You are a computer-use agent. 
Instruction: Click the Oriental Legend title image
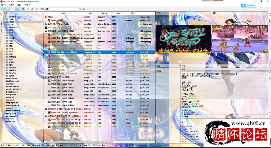click(x=183, y=39)
